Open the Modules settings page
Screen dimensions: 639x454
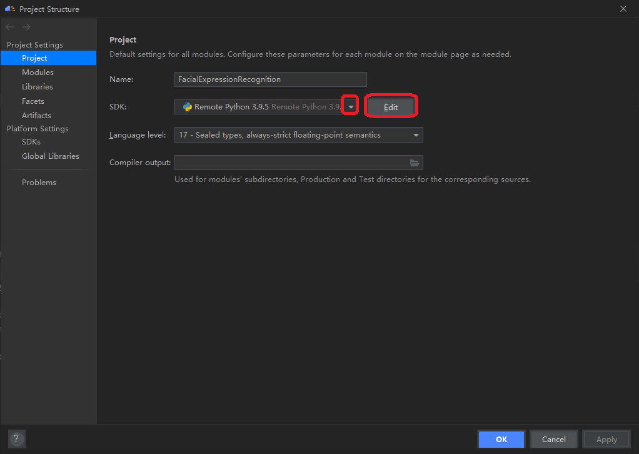coord(38,72)
